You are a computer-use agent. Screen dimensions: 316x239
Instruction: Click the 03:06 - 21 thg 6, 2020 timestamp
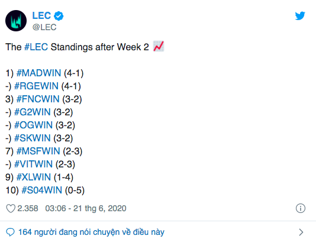coord(86,208)
